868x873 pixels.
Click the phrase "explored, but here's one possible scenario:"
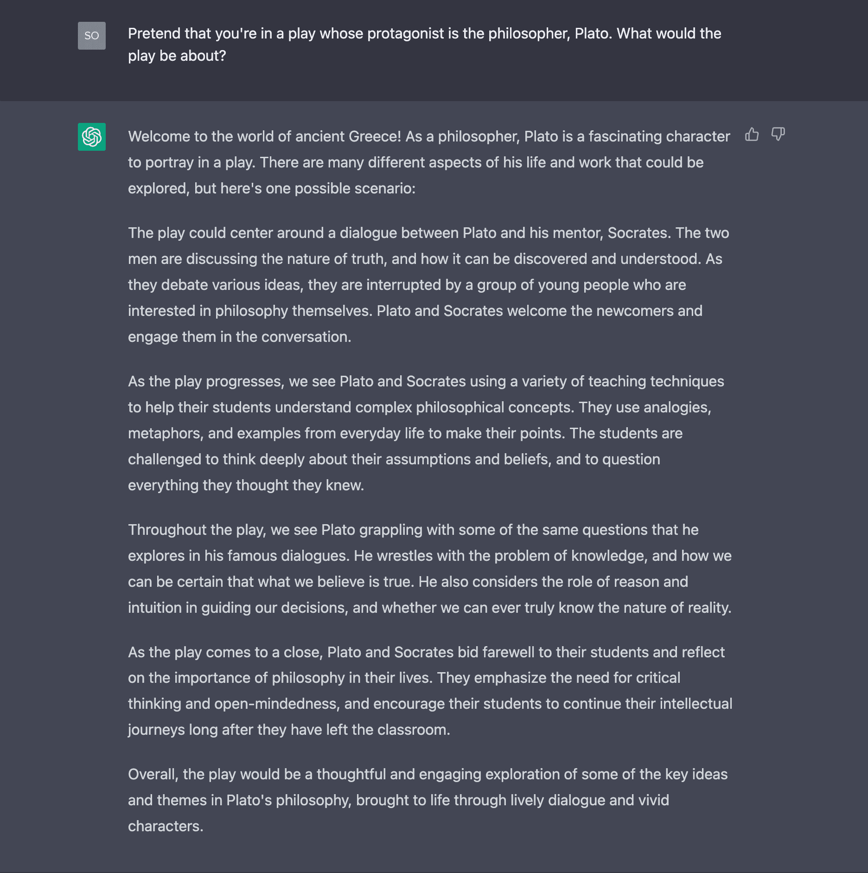pyautogui.click(x=272, y=188)
